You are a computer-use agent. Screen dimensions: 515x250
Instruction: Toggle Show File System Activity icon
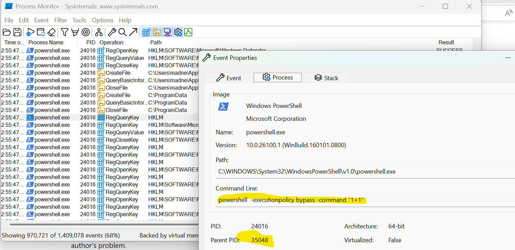tap(157, 32)
